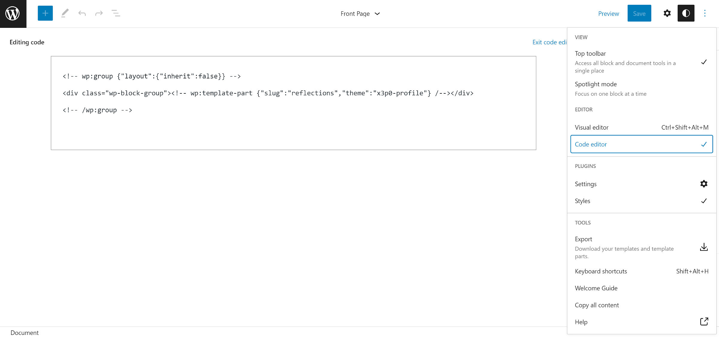Click the Preview link
This screenshot has height=337, width=719.
tap(608, 13)
